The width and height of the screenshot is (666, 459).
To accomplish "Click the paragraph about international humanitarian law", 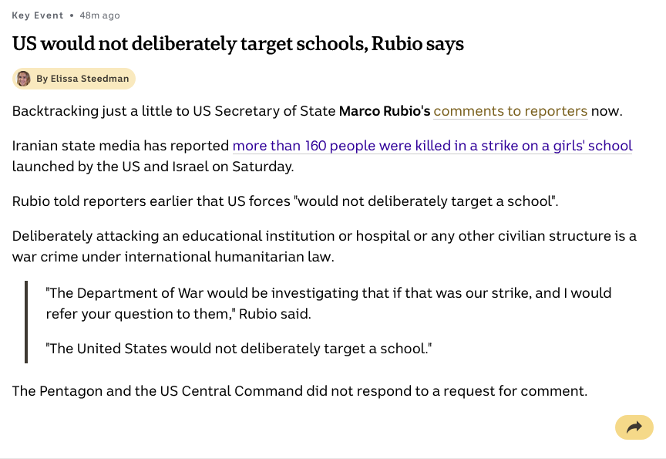I will click(324, 237).
